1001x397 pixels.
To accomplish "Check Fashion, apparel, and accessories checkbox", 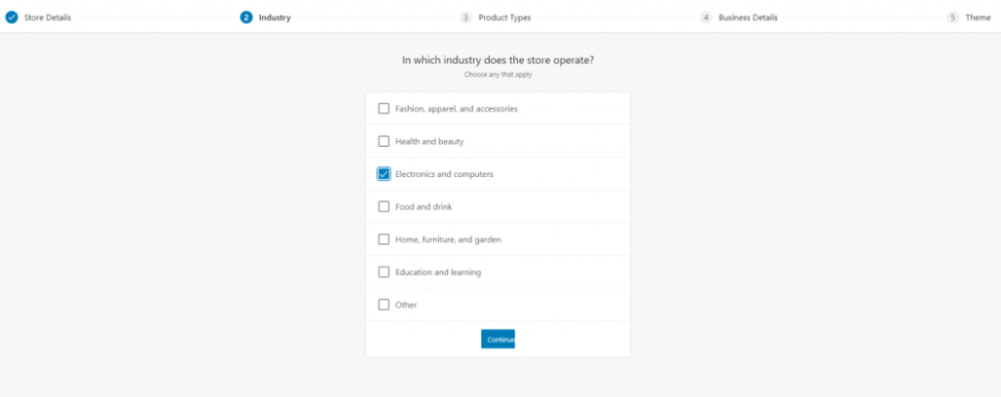I will 383,109.
